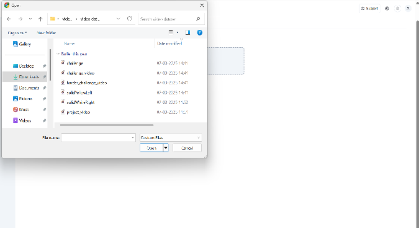Screen dimensions: 419x228
Task: Click the video icon of project_video
Action: [x=63, y=112]
